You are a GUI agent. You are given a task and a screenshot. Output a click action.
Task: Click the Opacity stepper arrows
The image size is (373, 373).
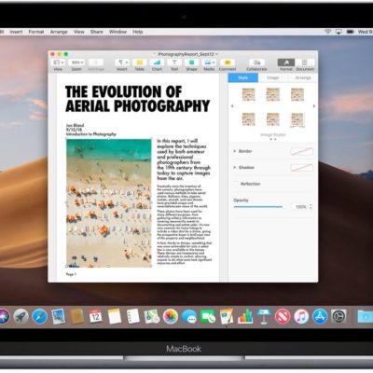(x=311, y=207)
